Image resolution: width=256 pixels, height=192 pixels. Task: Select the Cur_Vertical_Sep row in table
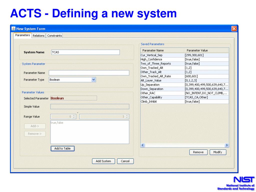185,55
